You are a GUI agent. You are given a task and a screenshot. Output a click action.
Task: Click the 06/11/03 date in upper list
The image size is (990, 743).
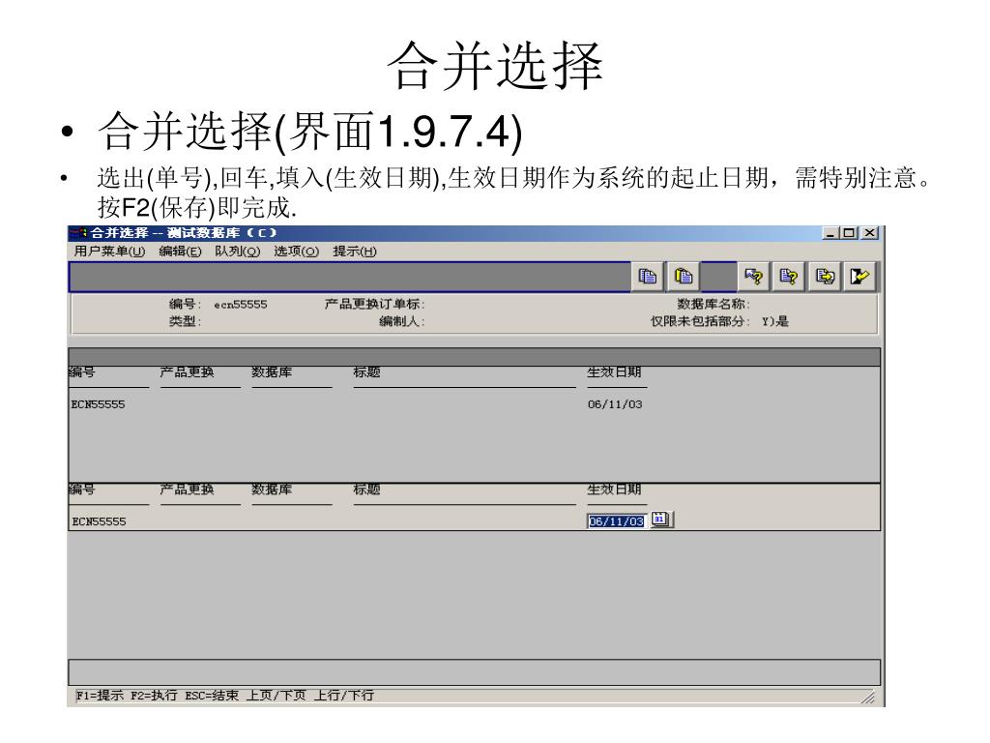[615, 404]
